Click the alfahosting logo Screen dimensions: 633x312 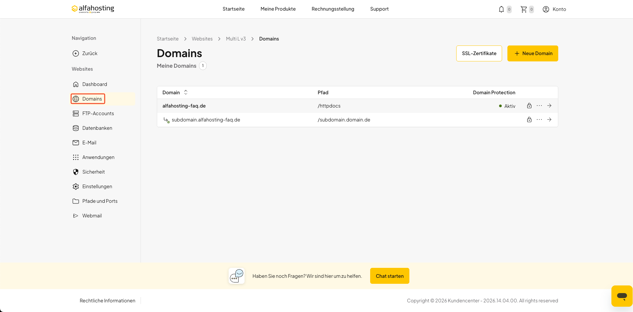(x=93, y=9)
